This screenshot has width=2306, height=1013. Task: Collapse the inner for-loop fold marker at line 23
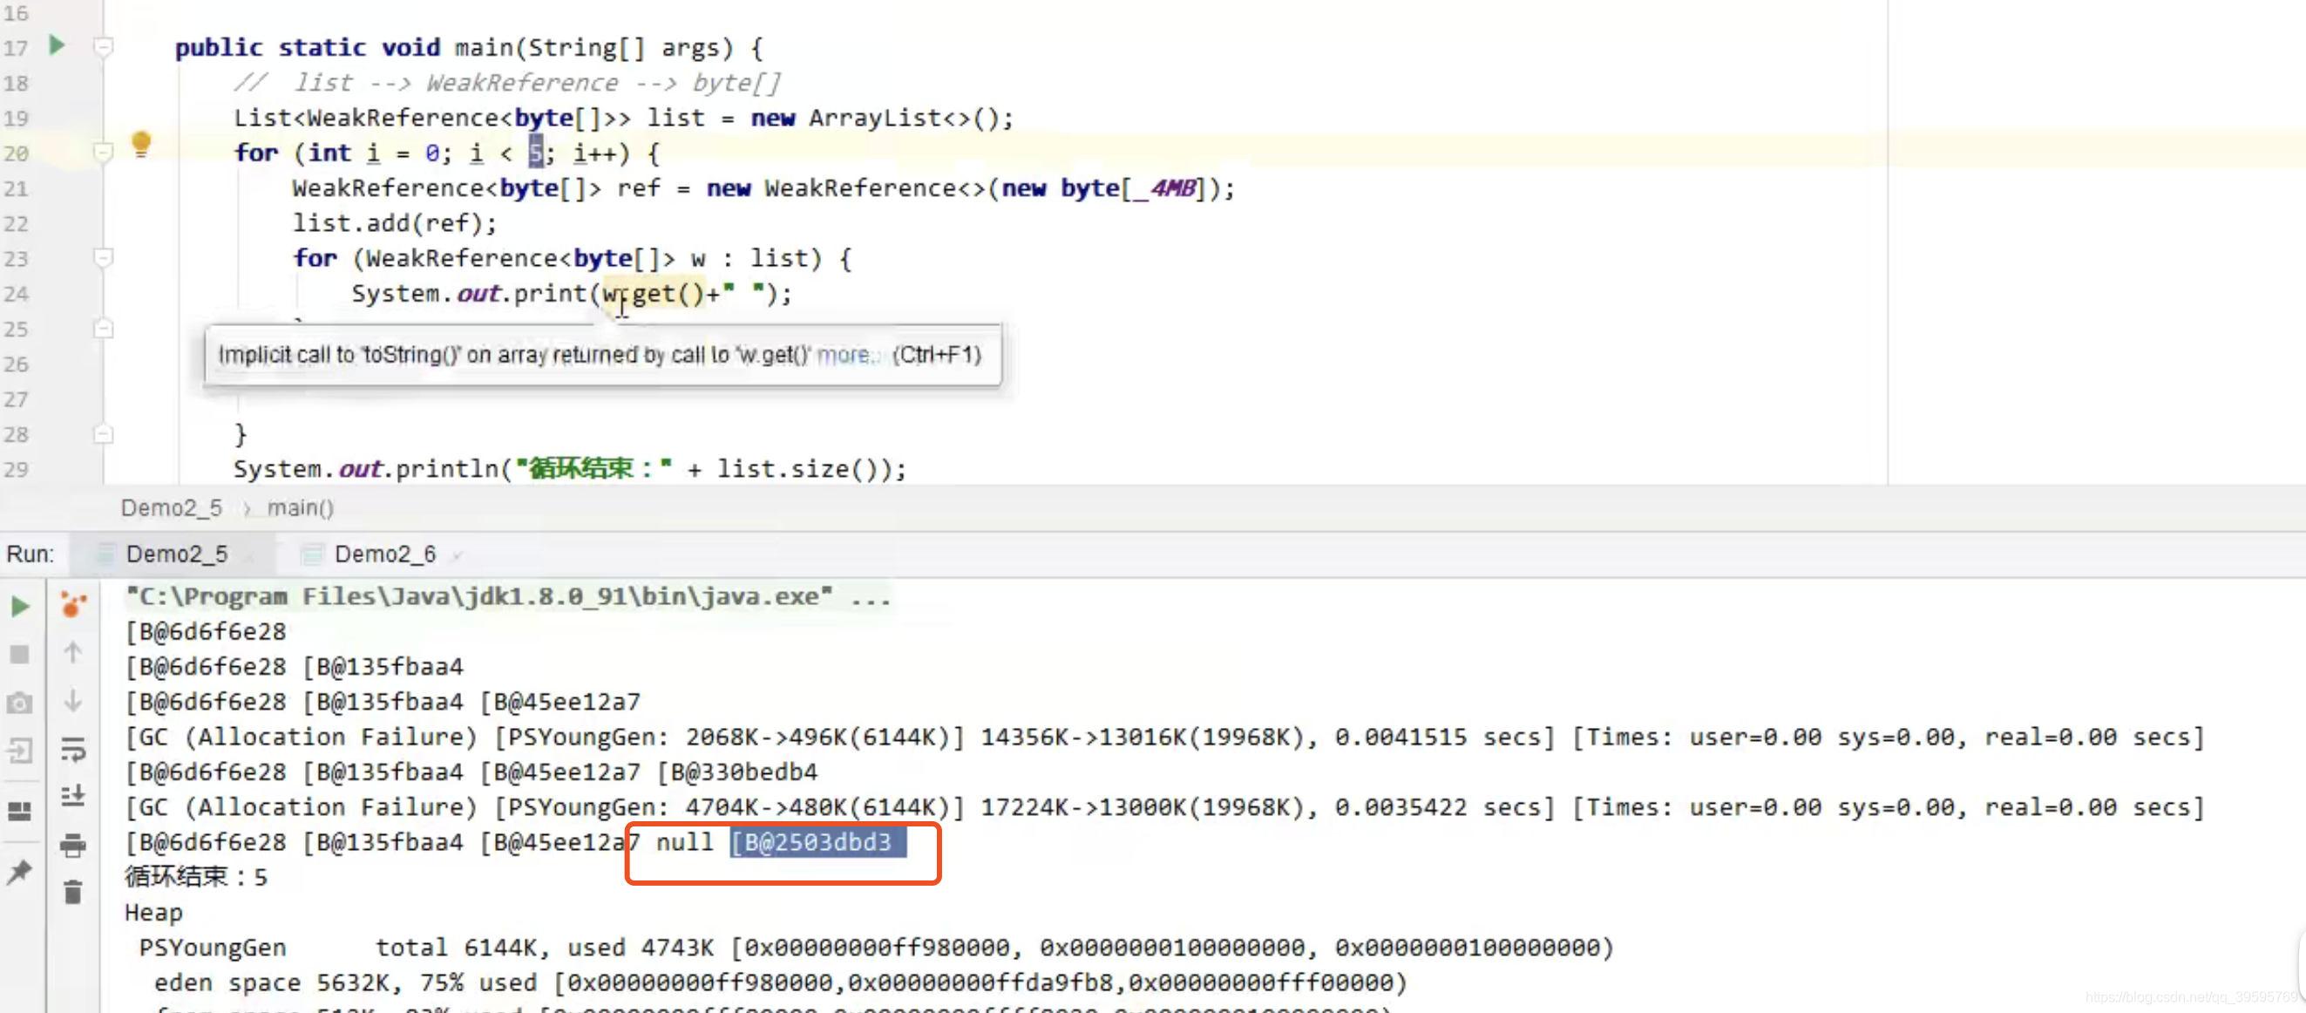104,257
